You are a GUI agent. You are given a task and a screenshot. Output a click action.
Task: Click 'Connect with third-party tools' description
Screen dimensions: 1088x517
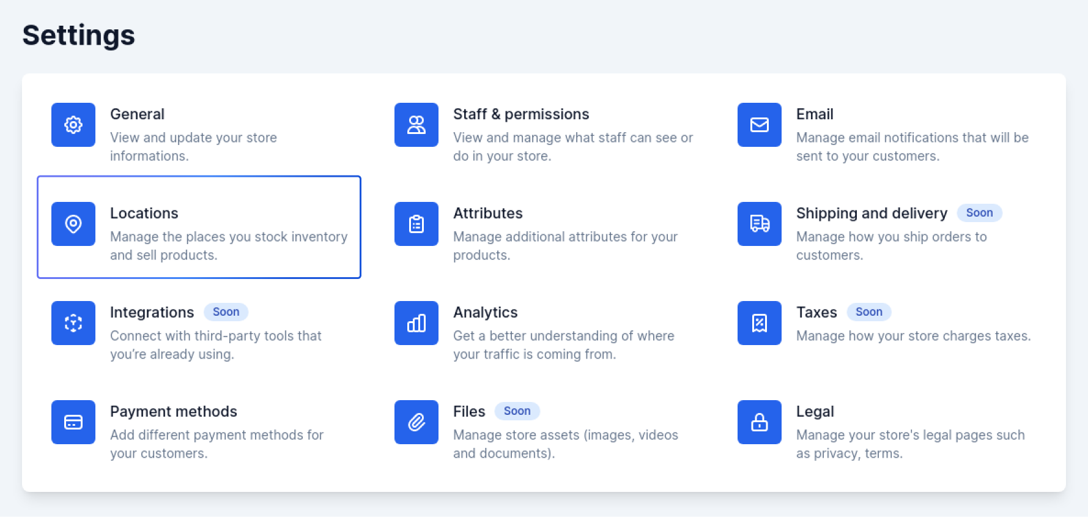tap(216, 345)
